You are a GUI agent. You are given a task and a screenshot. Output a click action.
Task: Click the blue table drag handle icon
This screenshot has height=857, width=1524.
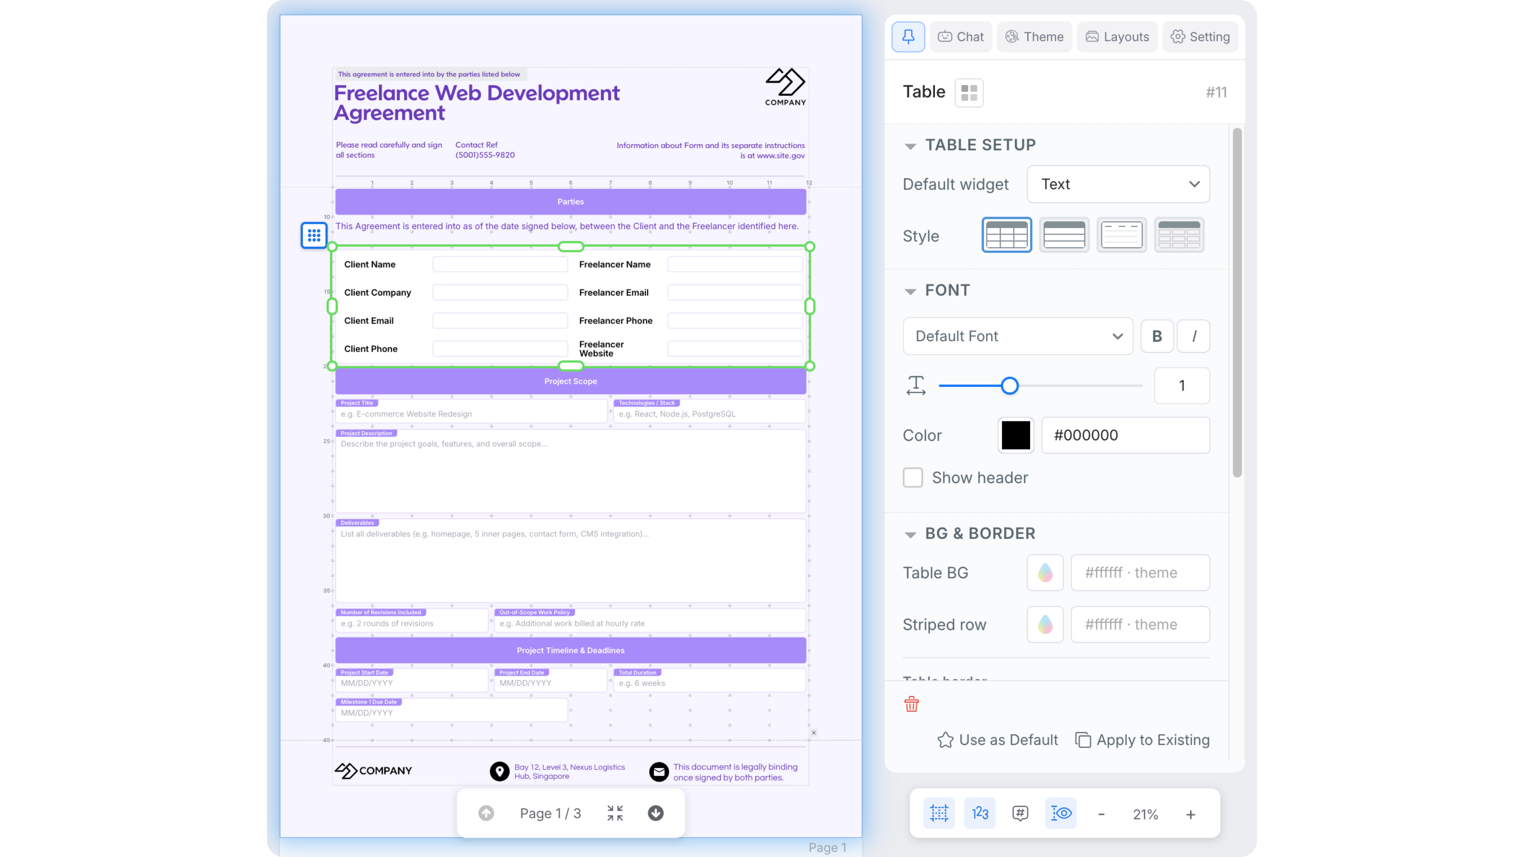point(314,236)
